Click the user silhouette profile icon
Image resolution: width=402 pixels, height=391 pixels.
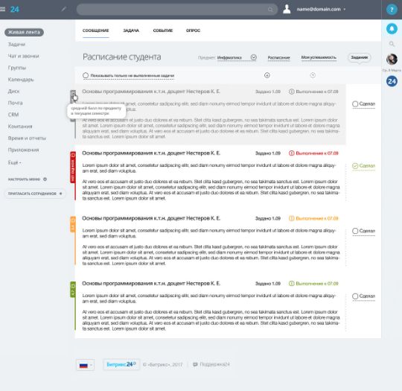click(x=287, y=9)
